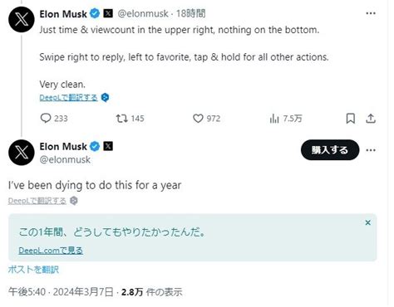Click ポストを翻訳 link
Image resolution: width=394 pixels, height=307 pixels.
point(33,270)
